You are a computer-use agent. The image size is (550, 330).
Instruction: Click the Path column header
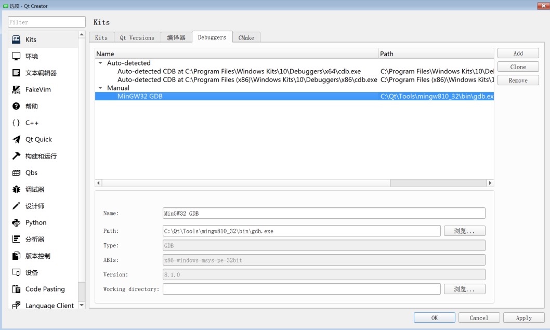[436, 54]
